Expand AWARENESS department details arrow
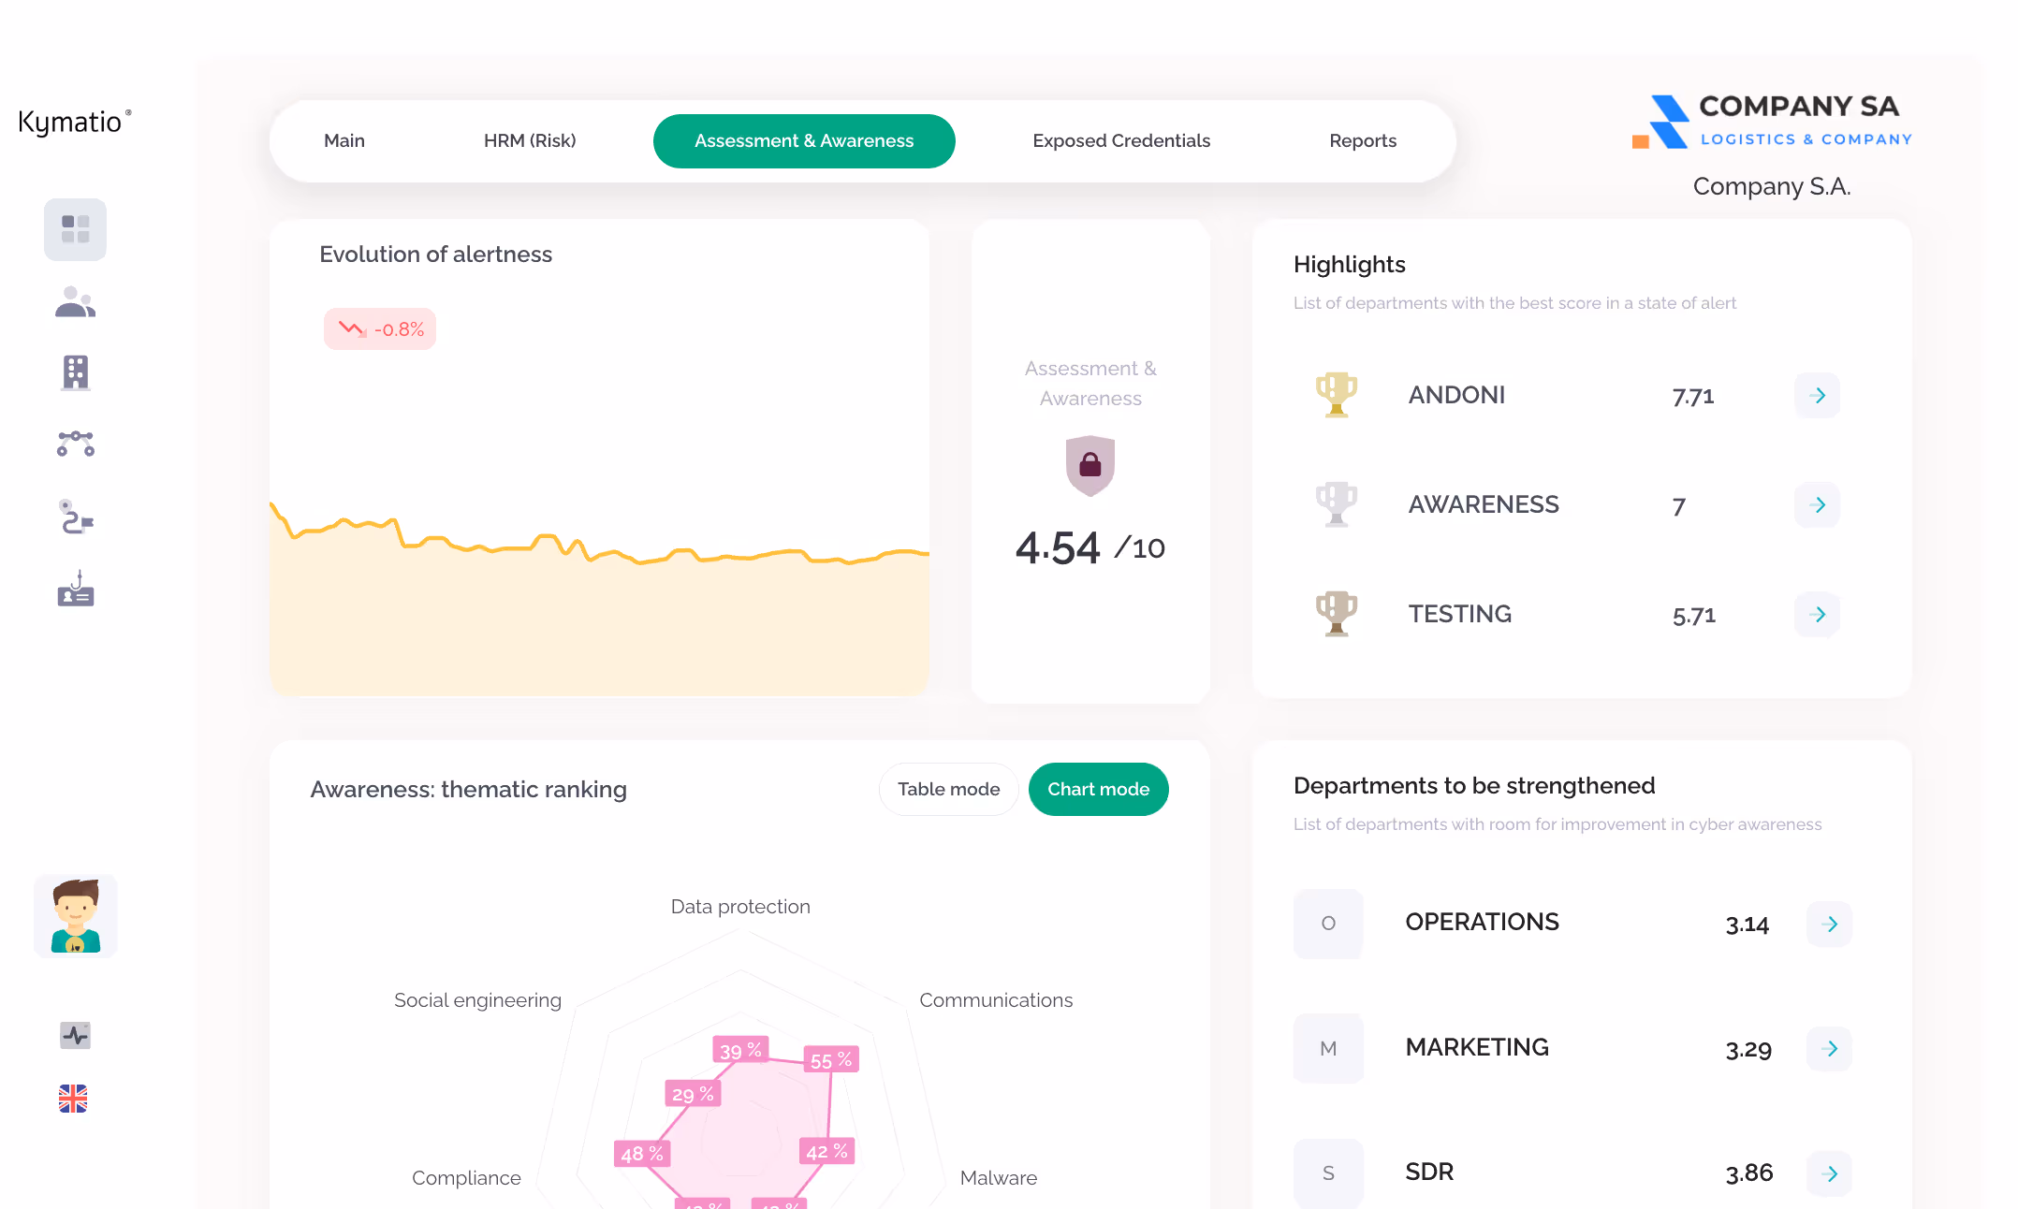Image resolution: width=2018 pixels, height=1209 pixels. point(1817,504)
